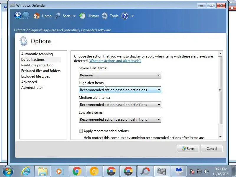Click the options pane scrollbar thumb

tap(220, 90)
